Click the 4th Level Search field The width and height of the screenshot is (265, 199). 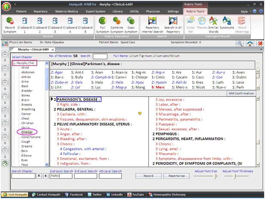(110, 176)
